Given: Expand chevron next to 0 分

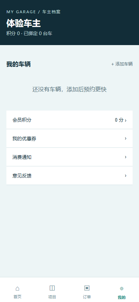Looking at the screenshot, I should [x=125, y=120].
